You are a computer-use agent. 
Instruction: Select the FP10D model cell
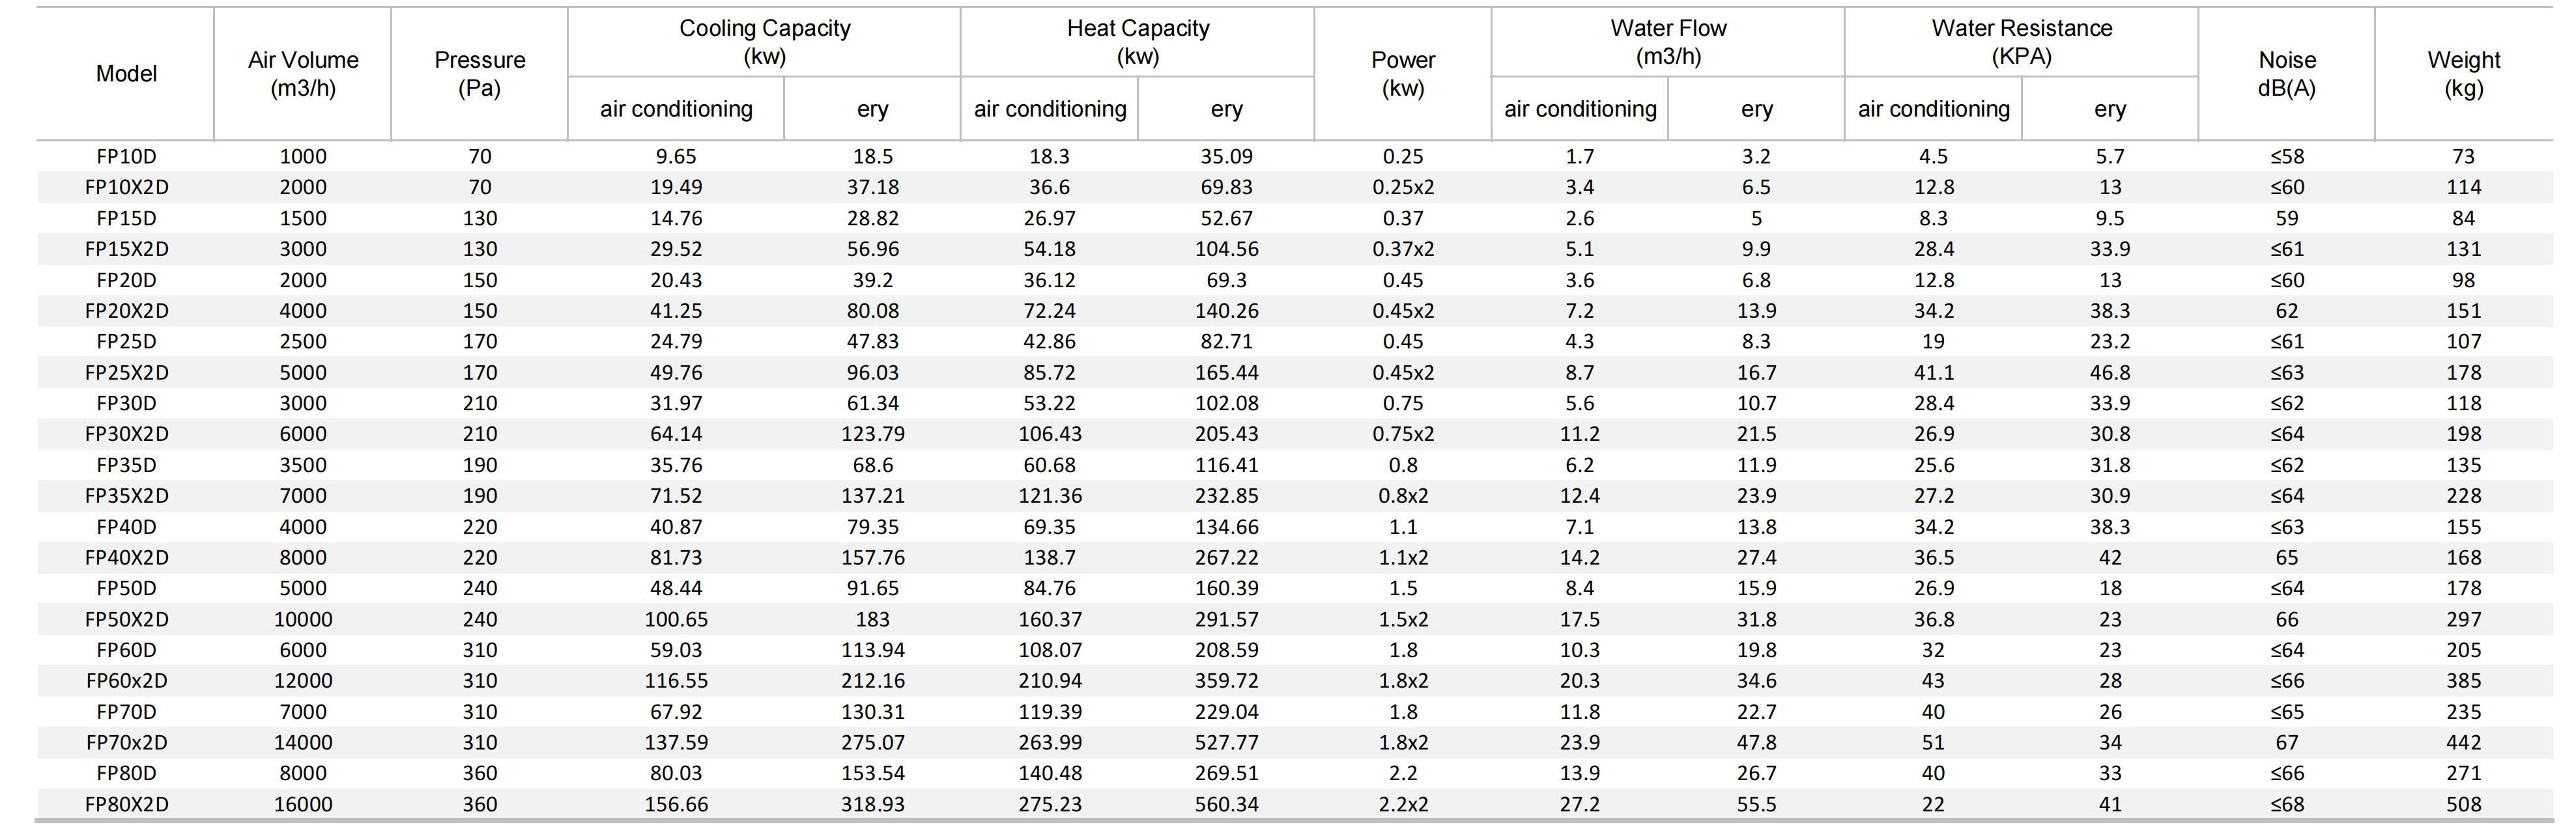pos(126,157)
